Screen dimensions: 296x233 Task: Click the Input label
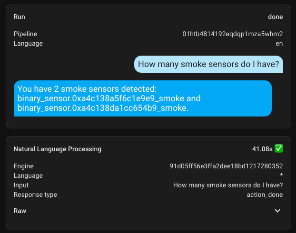pyautogui.click(x=21, y=185)
